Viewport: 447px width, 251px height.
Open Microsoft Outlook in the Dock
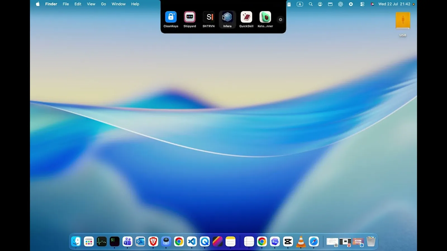click(x=140, y=241)
